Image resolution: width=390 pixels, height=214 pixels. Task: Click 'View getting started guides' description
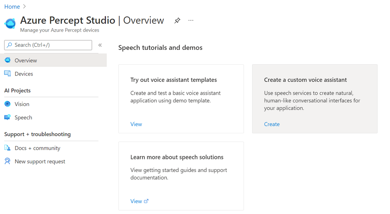pos(178,174)
